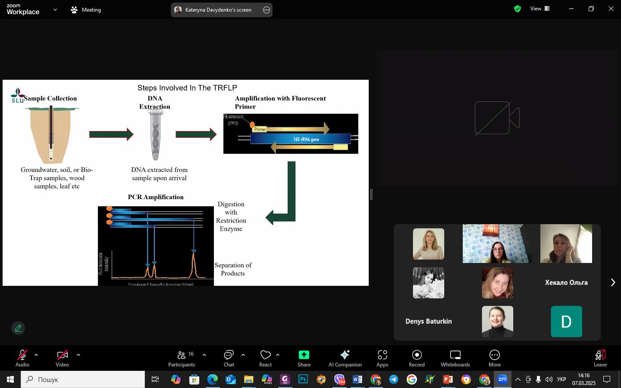Click the Zoom taskbar icon
The width and height of the screenshot is (621, 388).
click(502, 379)
